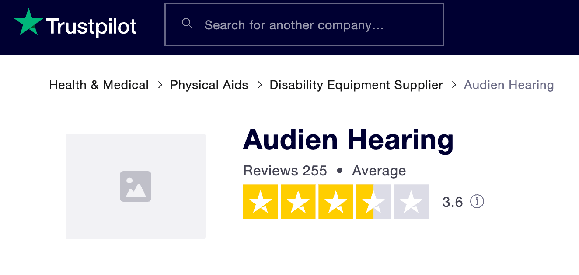Click the first yellow rating star
Screen dimensions: 579x275
click(261, 202)
